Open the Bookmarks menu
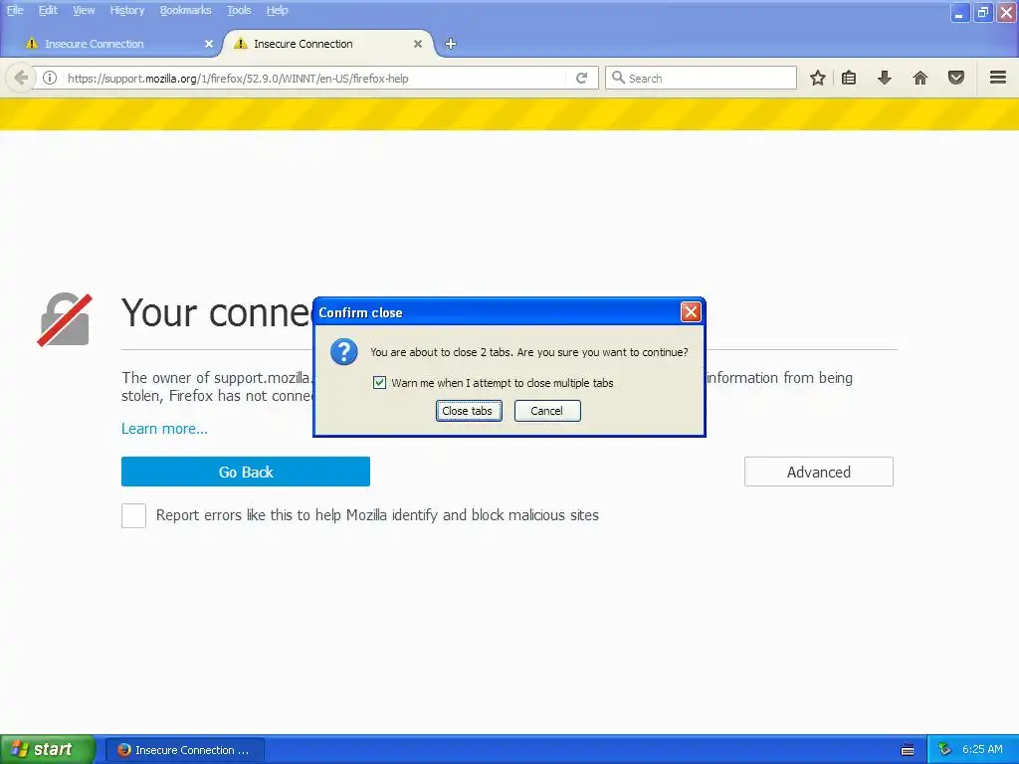The height and width of the screenshot is (764, 1019). click(185, 10)
